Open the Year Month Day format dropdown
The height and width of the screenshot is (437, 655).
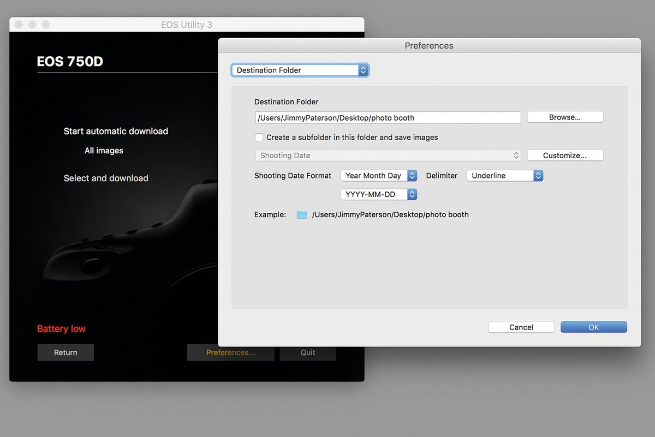click(379, 176)
